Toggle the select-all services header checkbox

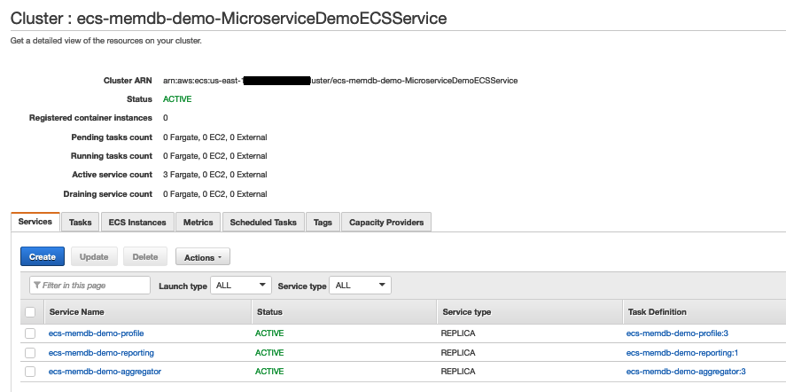point(30,311)
